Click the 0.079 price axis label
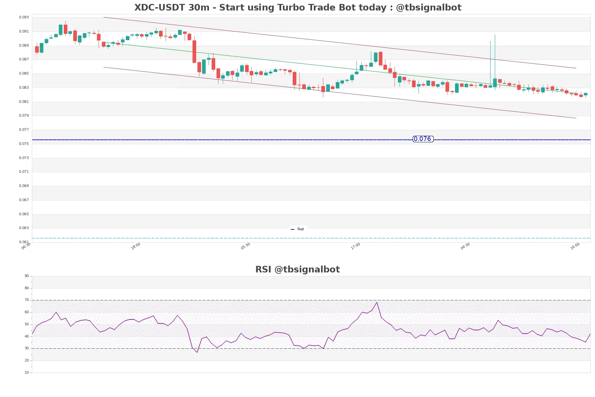This screenshot has height=397, width=595. (24, 116)
